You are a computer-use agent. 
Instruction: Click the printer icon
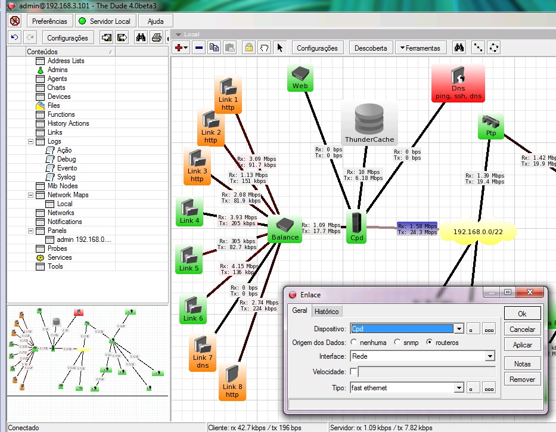[156, 37]
